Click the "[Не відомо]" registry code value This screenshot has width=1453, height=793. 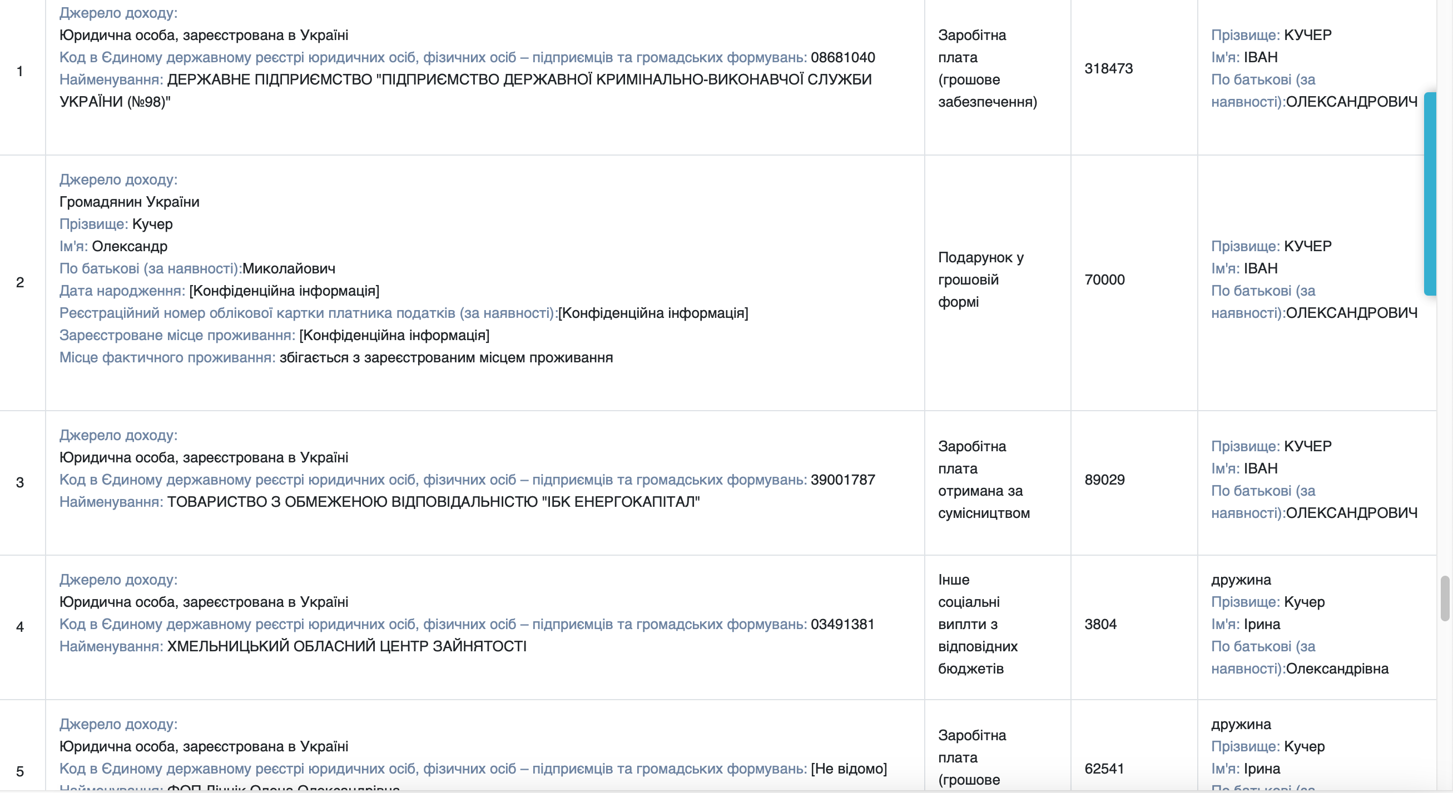[849, 768]
